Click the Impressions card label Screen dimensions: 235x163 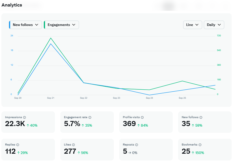[14, 117]
